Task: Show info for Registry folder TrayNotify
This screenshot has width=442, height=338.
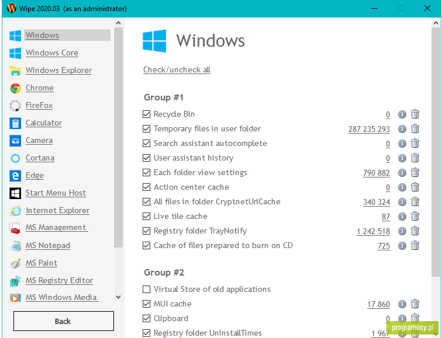Action: coord(402,231)
